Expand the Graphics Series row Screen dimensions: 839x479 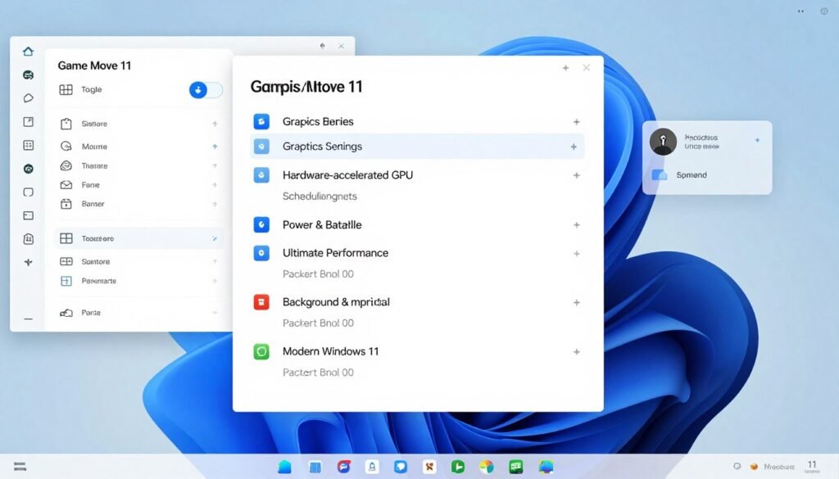[576, 121]
